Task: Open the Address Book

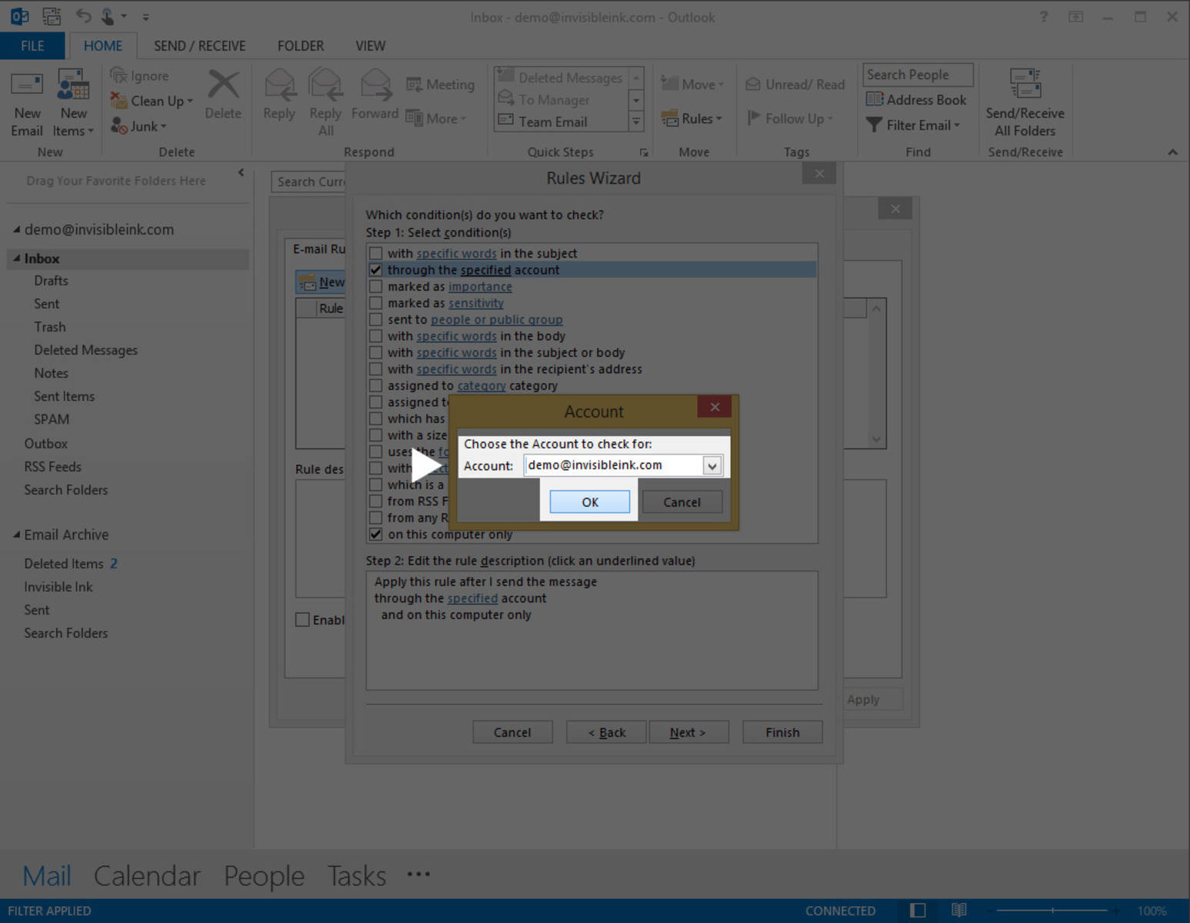Action: (x=915, y=99)
